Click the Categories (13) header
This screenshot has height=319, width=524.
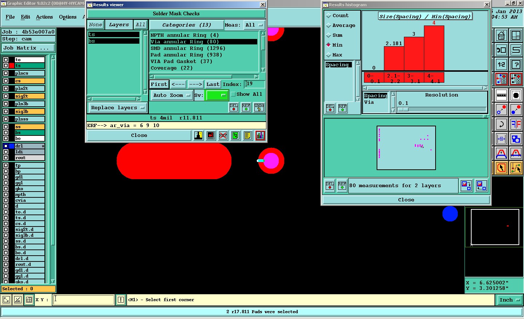pyautogui.click(x=187, y=25)
